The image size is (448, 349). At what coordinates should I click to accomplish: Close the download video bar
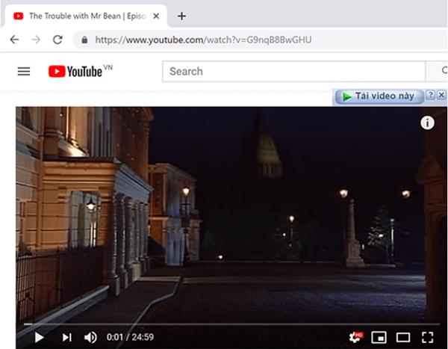point(441,96)
